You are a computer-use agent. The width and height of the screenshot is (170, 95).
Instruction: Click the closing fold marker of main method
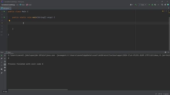7,29
